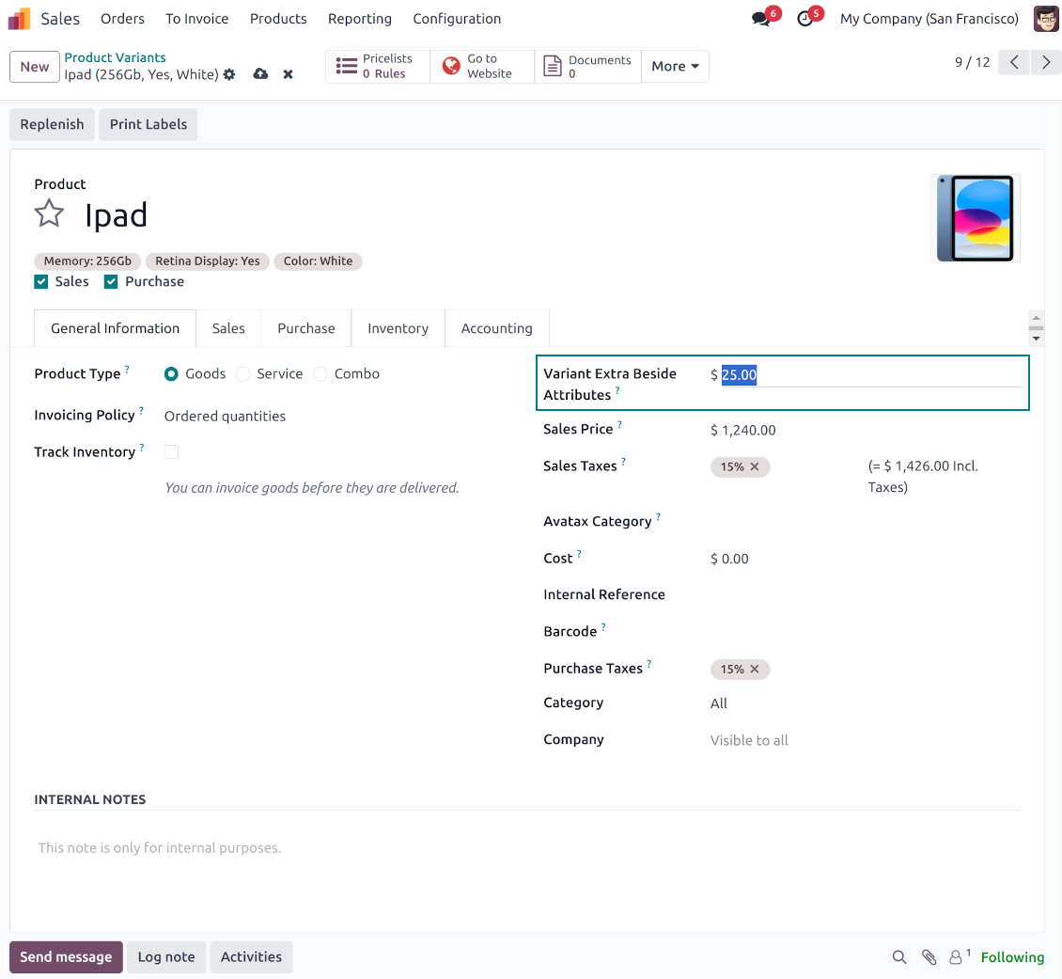
Task: Click the Send message button
Action: (x=66, y=956)
